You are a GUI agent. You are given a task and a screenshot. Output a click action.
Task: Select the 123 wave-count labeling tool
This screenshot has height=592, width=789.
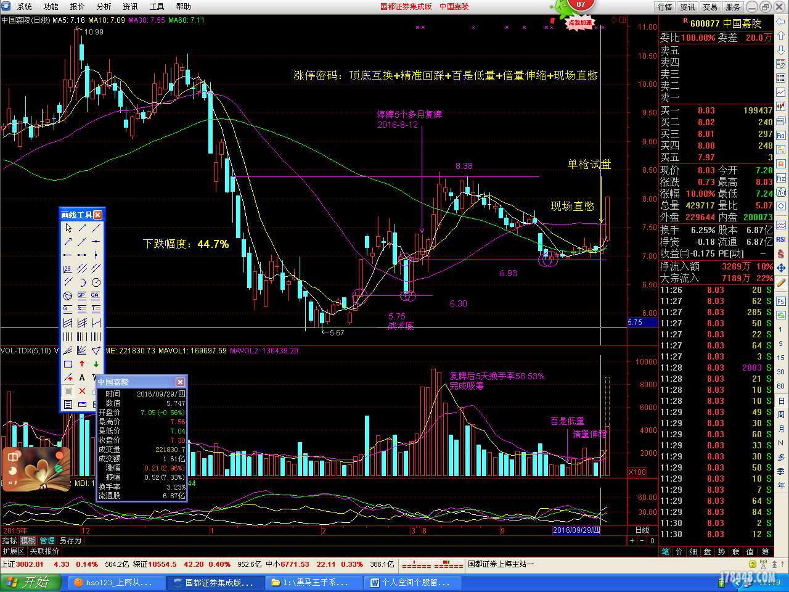[67, 269]
